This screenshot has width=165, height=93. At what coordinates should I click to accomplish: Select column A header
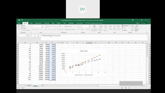tap(25, 43)
